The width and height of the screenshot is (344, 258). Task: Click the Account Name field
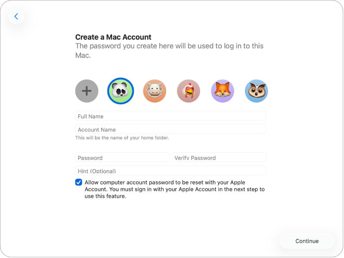170,129
